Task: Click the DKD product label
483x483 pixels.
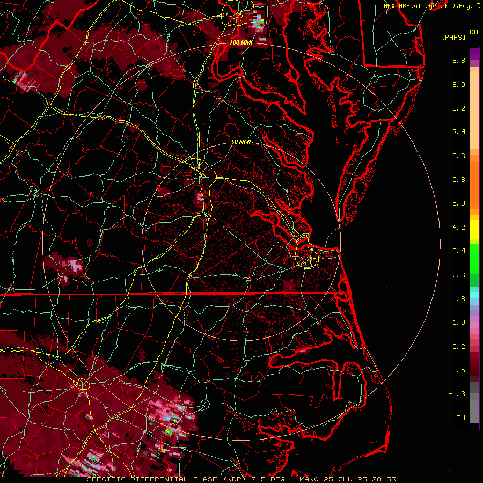Action: pos(472,32)
